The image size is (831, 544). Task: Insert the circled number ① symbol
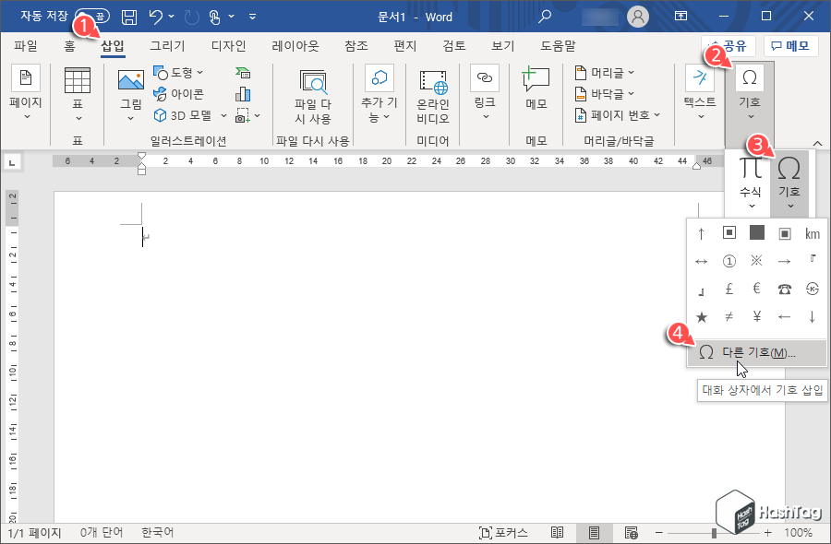pos(729,261)
